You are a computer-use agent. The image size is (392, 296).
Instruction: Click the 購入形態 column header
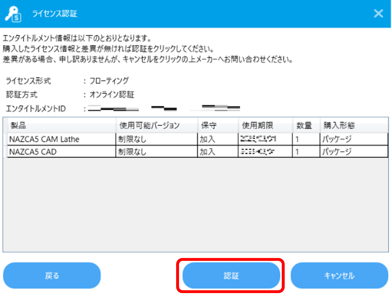click(354, 125)
